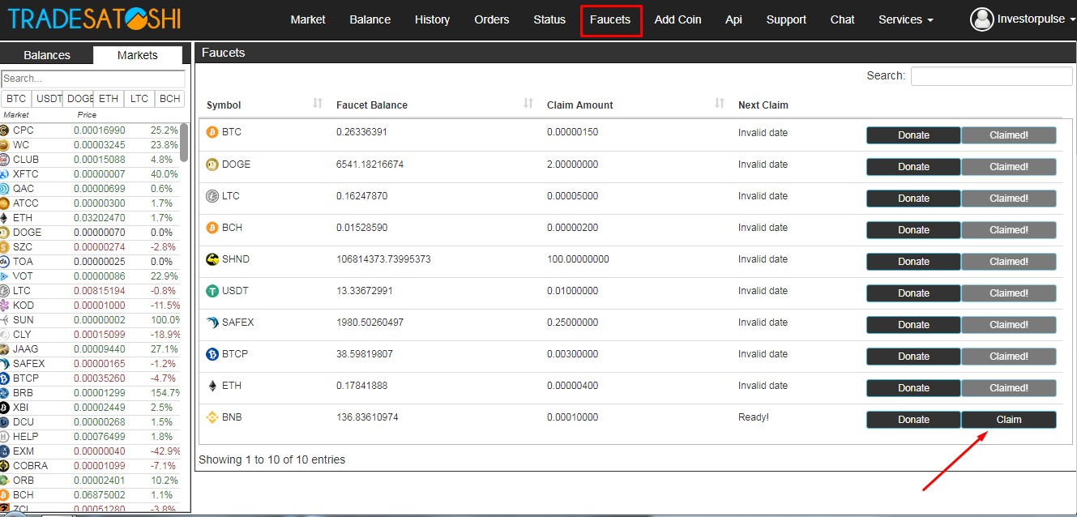1077x517 pixels.
Task: Donate to the BNB faucet
Action: pyautogui.click(x=913, y=420)
